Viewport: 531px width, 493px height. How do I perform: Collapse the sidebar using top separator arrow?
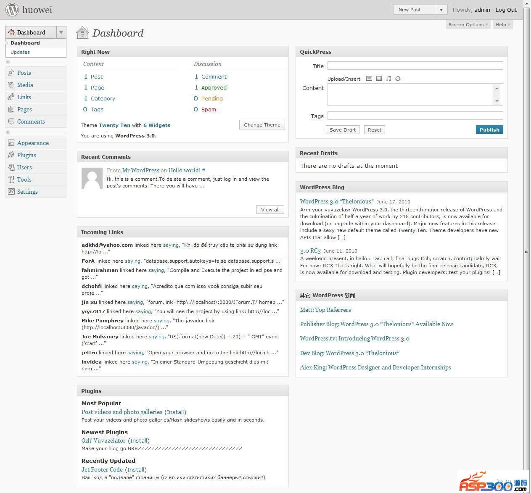(8, 62)
